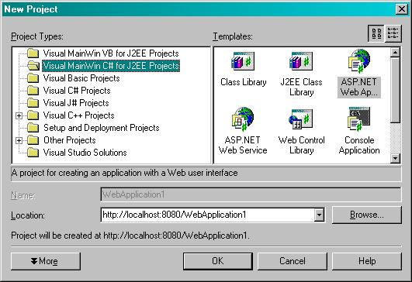Select Visual J# Projects

pos(76,103)
